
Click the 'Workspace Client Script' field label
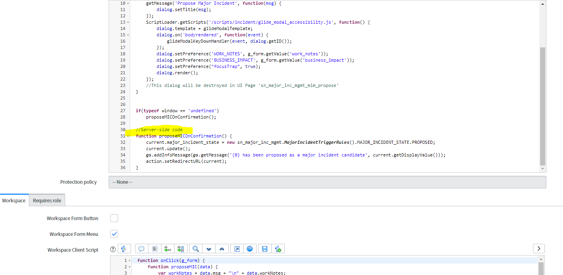tap(73, 250)
